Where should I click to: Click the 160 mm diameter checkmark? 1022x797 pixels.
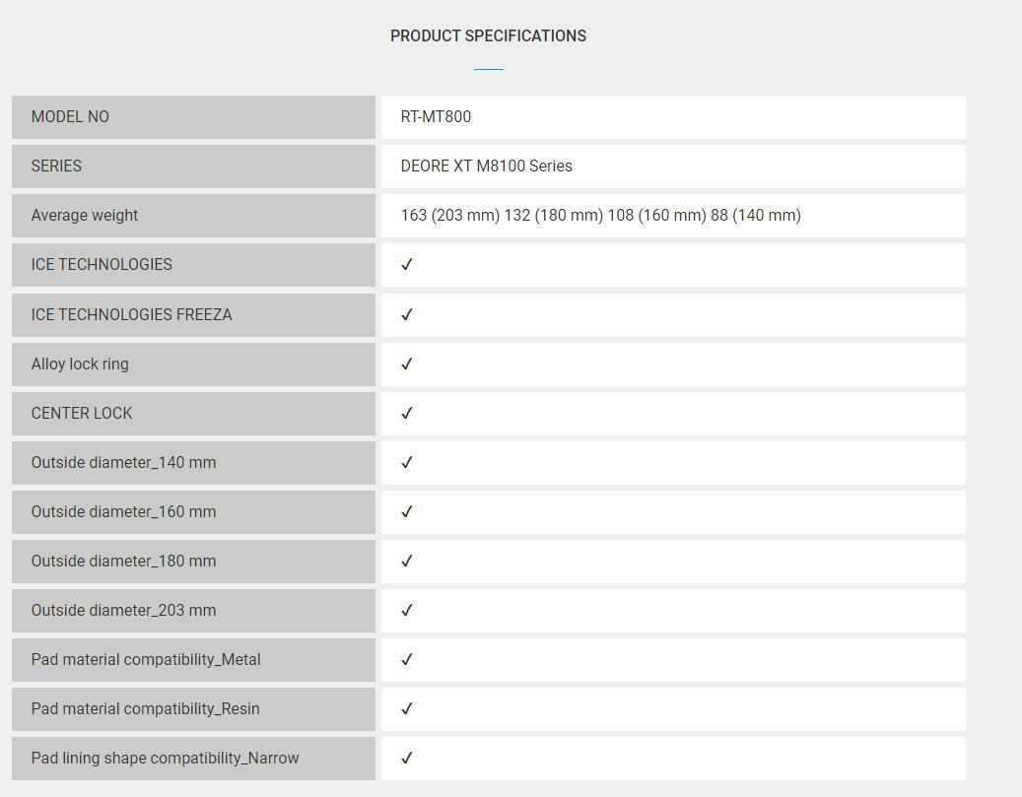click(406, 512)
